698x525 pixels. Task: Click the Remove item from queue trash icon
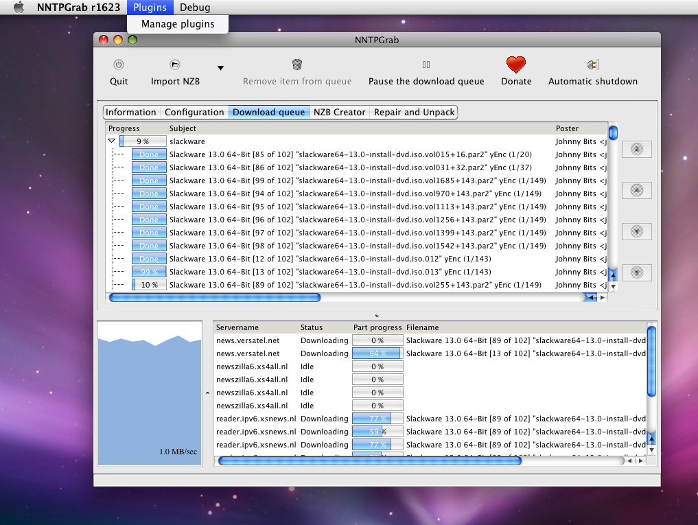pos(297,65)
